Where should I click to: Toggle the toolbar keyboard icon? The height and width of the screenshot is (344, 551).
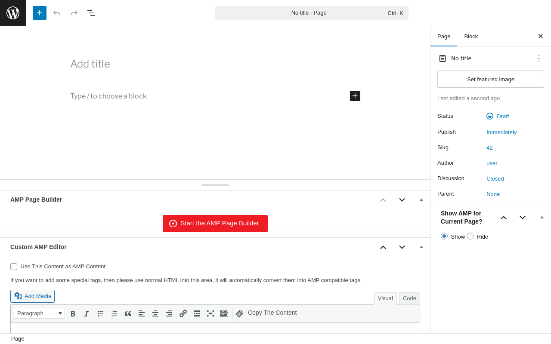[x=224, y=313]
